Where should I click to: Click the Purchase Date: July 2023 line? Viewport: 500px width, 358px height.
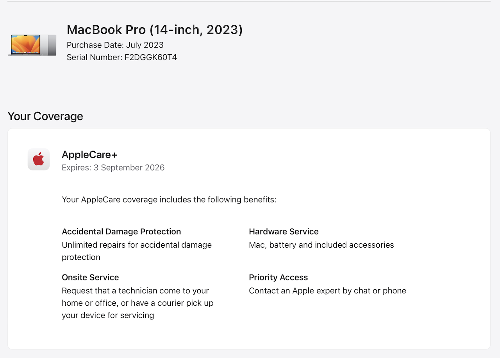tap(115, 45)
